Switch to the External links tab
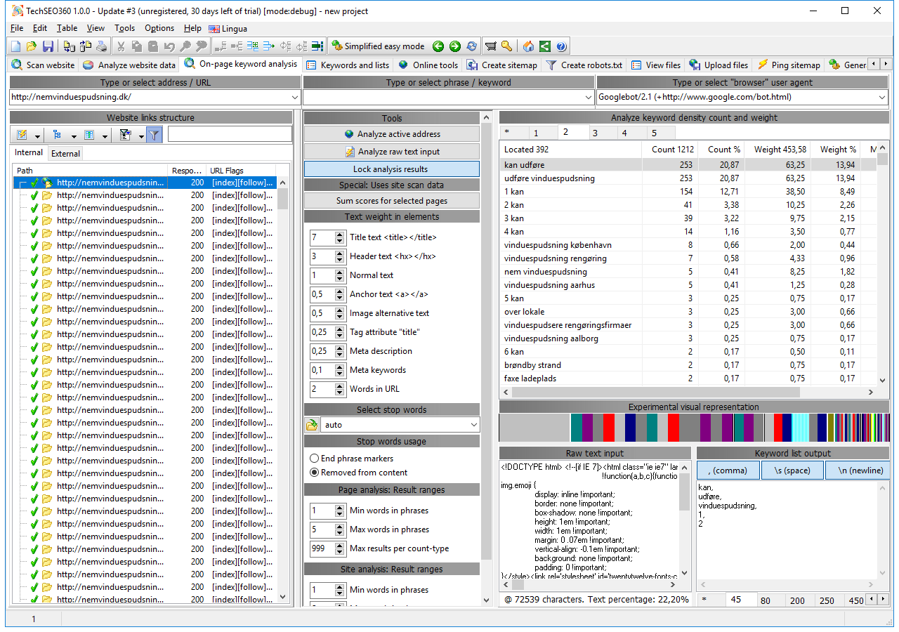Viewport: 899px width, 632px height. pos(65,153)
